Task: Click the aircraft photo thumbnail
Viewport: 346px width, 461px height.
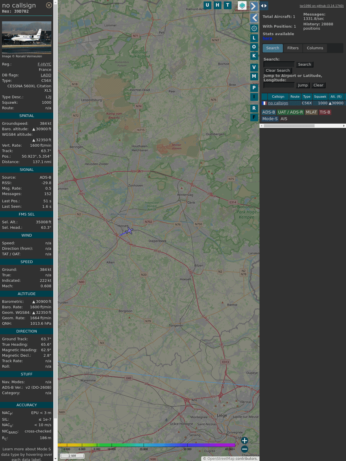Action: [27, 37]
